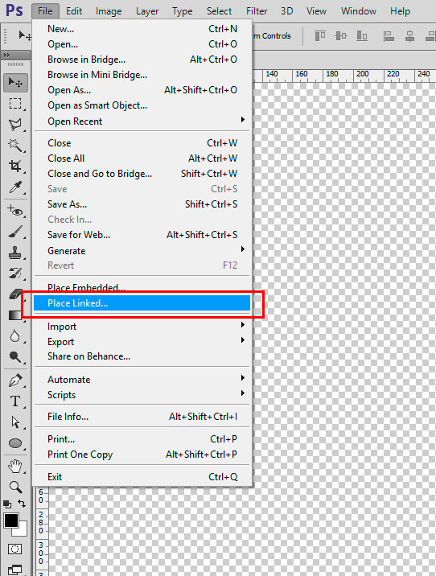Select the Pen tool
This screenshot has height=576, width=436.
coord(15,381)
